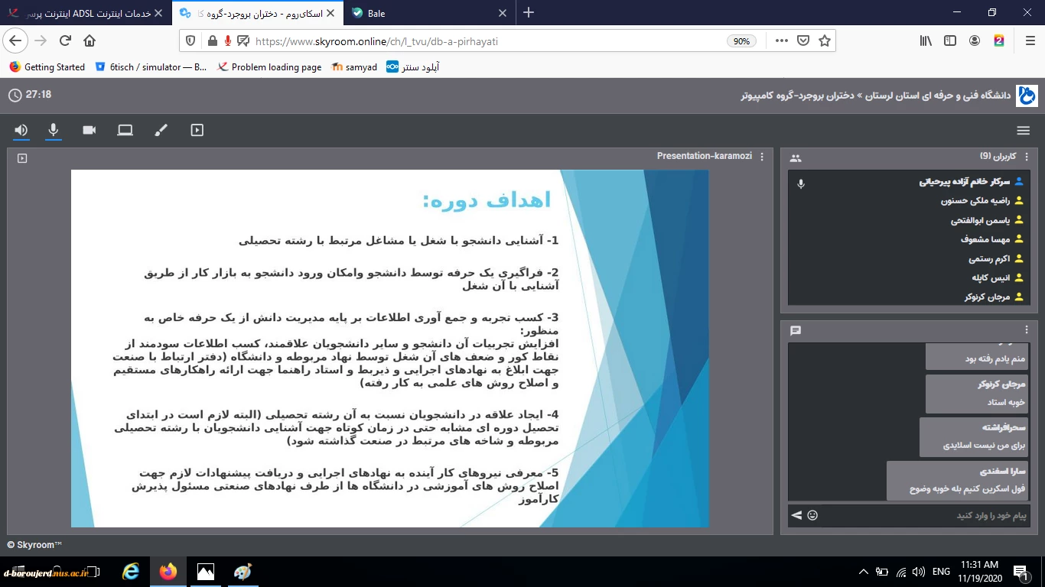Image resolution: width=1045 pixels, height=587 pixels.
Task: Switch to the Bale browser tab
Action: 429,13
